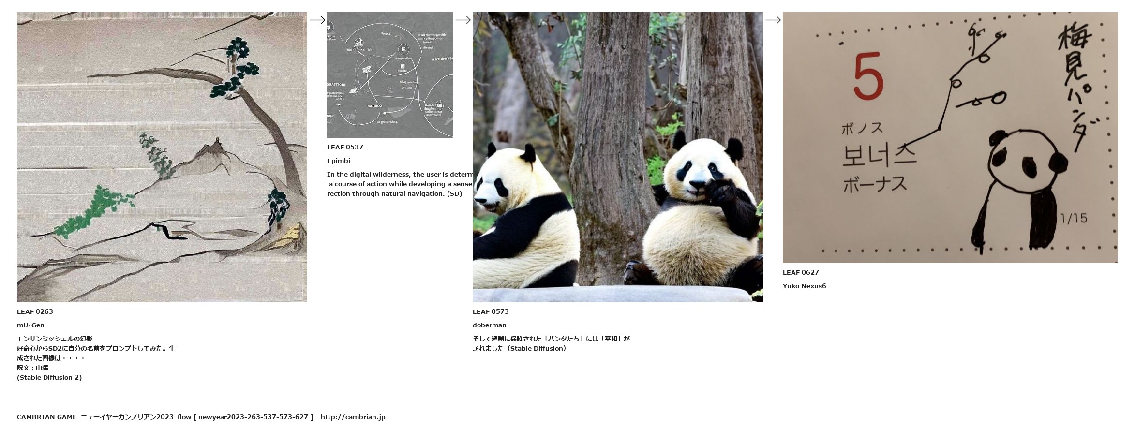The height and width of the screenshot is (429, 1135).
Task: Click the flow identifier newyear2023-263-537-573-627
Action: (x=253, y=417)
